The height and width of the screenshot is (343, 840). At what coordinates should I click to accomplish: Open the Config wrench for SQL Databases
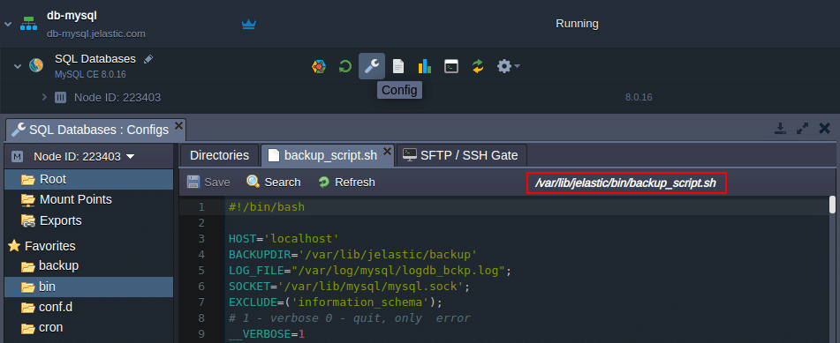click(x=371, y=66)
